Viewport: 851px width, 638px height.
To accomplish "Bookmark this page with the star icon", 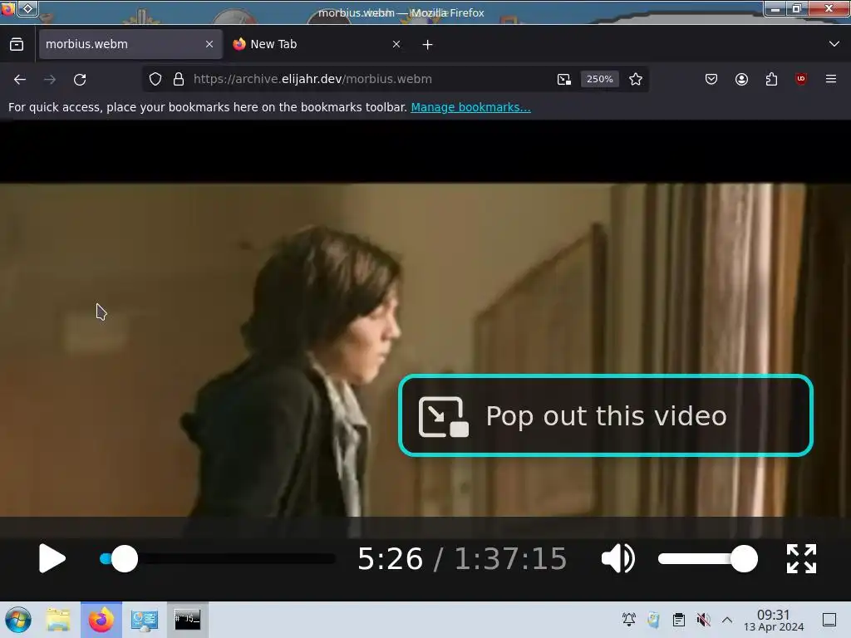I will (x=636, y=79).
